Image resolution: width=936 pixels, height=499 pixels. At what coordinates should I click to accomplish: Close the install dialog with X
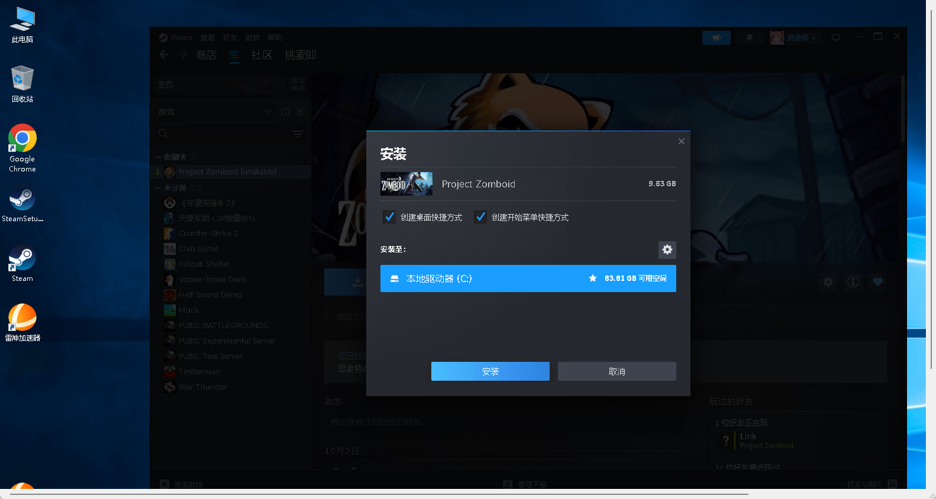[681, 141]
